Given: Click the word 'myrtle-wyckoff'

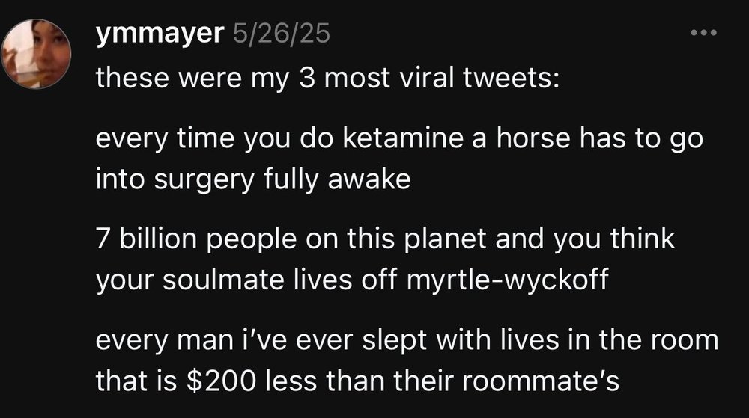Looking at the screenshot, I should [508, 280].
